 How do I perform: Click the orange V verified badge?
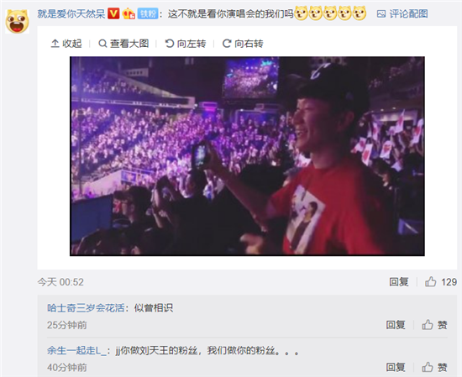coord(113,13)
